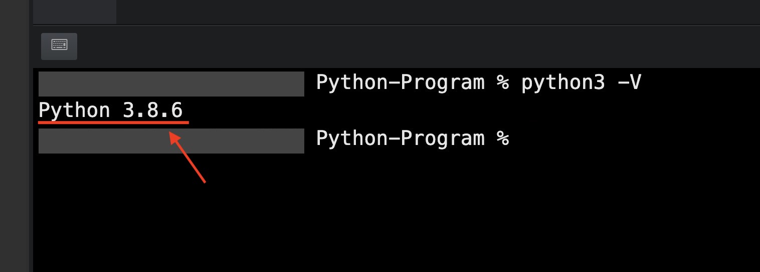The height and width of the screenshot is (272, 760).
Task: Click the redacted block on the first line
Action: point(171,84)
